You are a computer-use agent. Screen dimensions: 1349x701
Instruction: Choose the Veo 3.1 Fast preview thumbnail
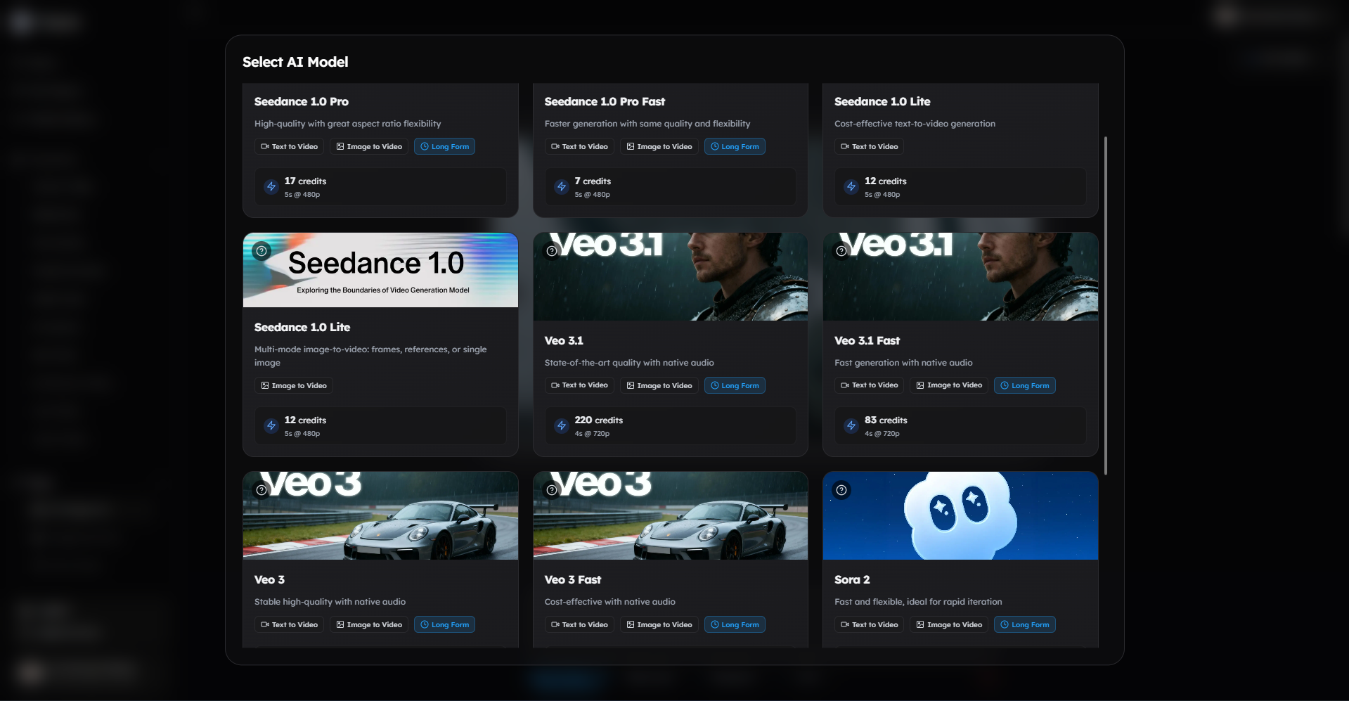(x=960, y=277)
